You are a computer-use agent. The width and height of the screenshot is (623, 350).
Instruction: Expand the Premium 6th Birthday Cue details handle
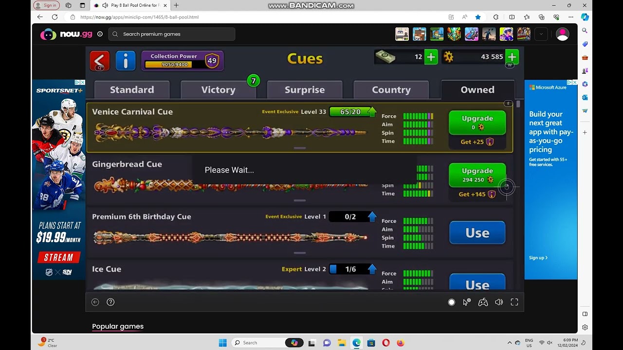[x=300, y=253]
